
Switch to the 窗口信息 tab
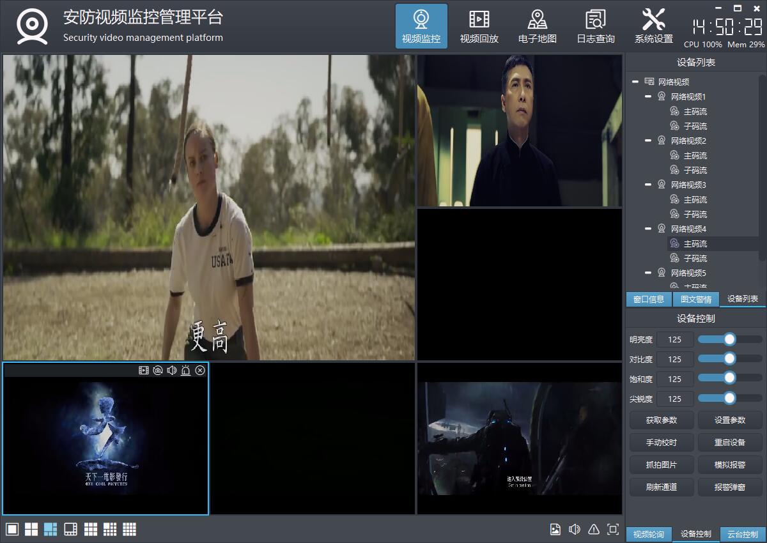point(648,299)
